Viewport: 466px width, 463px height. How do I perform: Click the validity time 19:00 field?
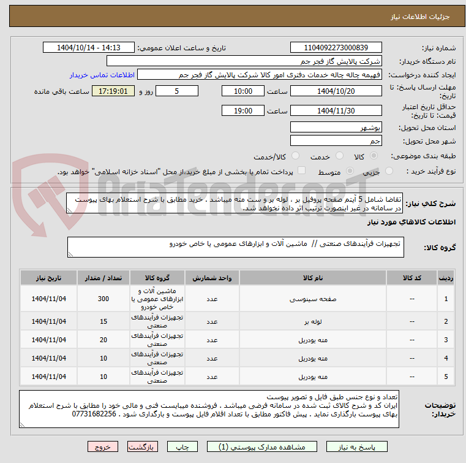[243, 111]
